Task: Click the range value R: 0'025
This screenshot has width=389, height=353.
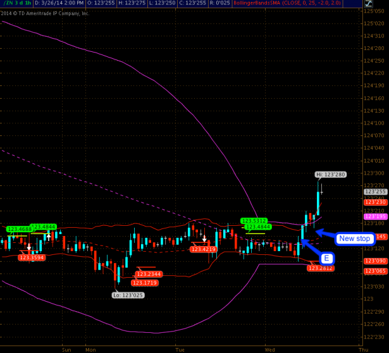Action: 220,3
